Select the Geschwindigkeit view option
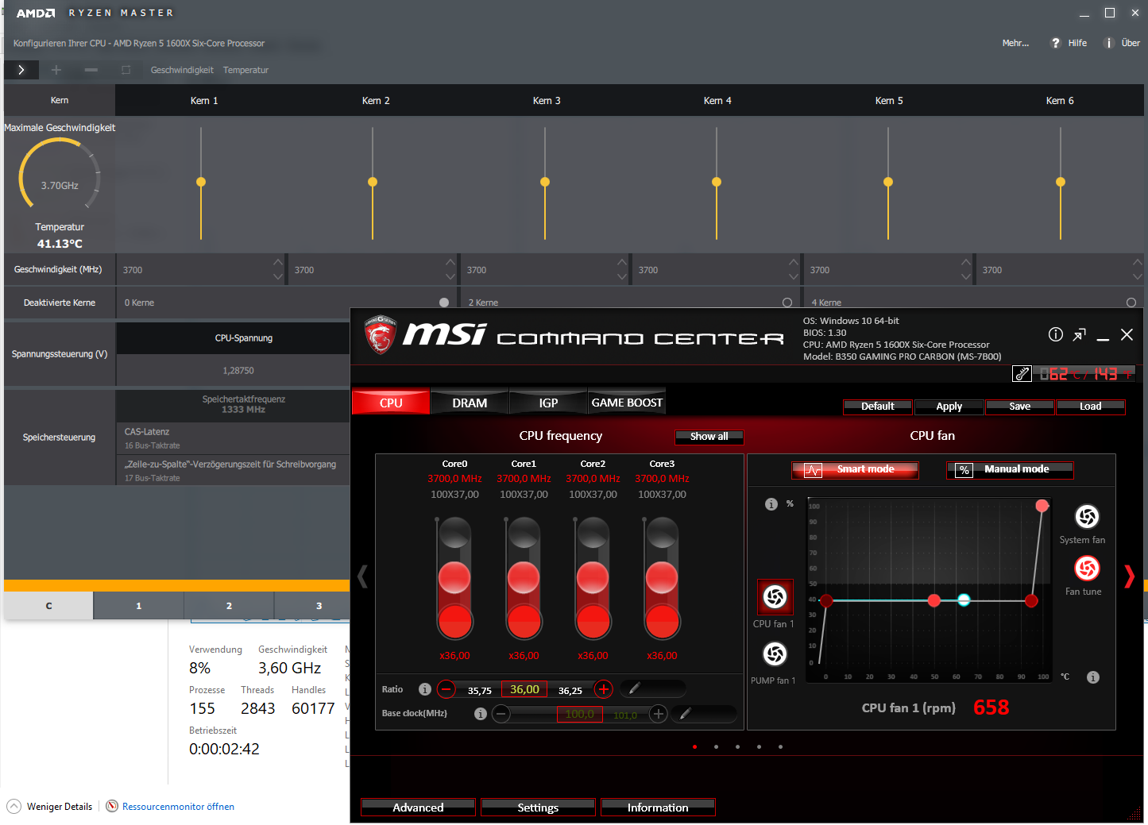This screenshot has width=1148, height=825. [x=182, y=70]
